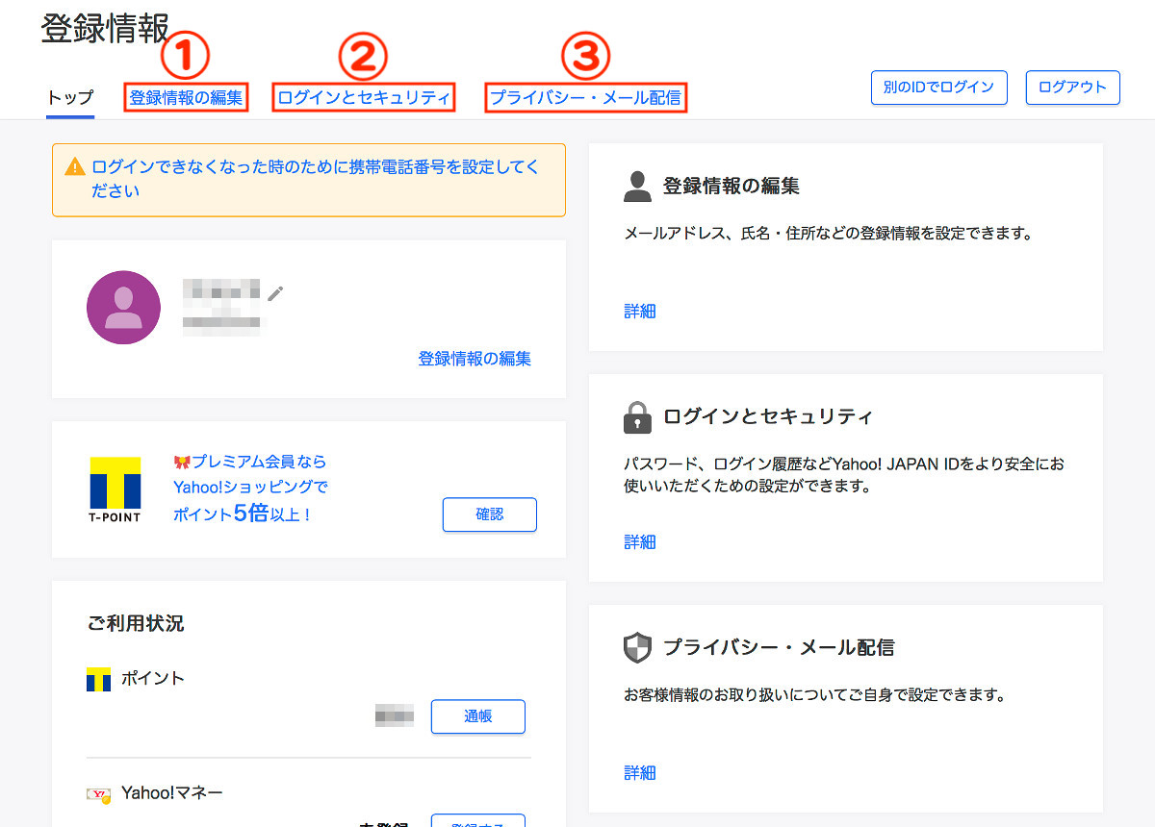The height and width of the screenshot is (827, 1155).
Task: Click the purple profile avatar
Action: [x=123, y=308]
